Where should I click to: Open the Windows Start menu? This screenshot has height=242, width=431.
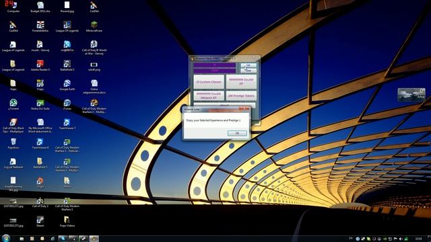[x=6, y=238]
